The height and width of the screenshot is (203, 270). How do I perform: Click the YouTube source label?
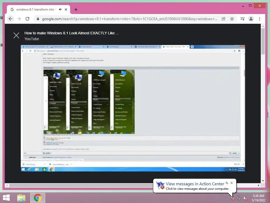pyautogui.click(x=32, y=39)
